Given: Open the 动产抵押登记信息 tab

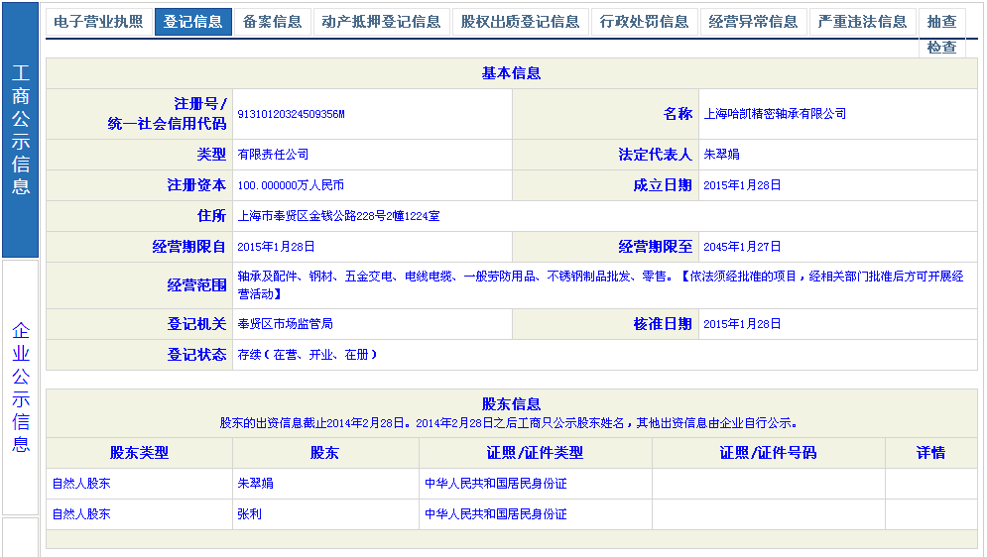Looking at the screenshot, I should click(x=382, y=22).
